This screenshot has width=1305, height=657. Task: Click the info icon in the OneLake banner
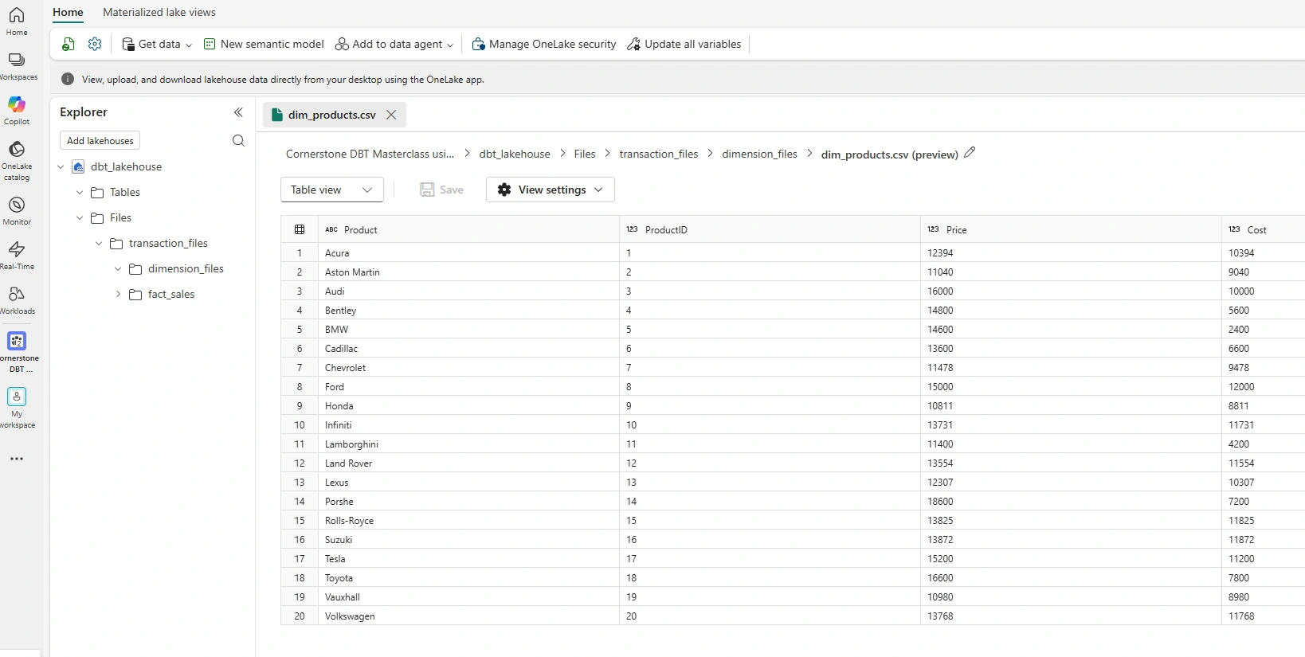click(x=68, y=79)
